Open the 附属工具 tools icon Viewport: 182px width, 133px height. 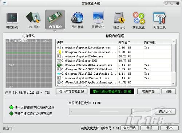point(159,18)
